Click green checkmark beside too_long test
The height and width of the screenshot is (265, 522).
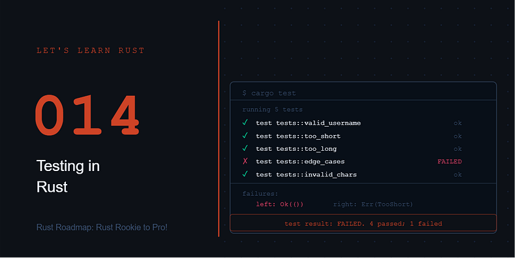click(245, 148)
